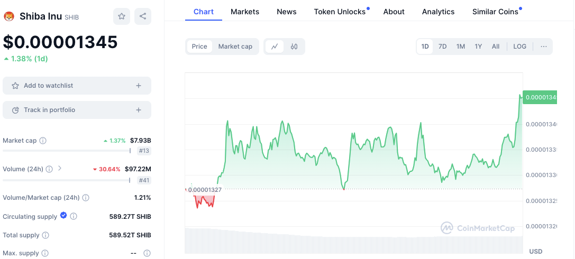Set chart range to All
This screenshot has width=575, height=259.
pos(496,47)
